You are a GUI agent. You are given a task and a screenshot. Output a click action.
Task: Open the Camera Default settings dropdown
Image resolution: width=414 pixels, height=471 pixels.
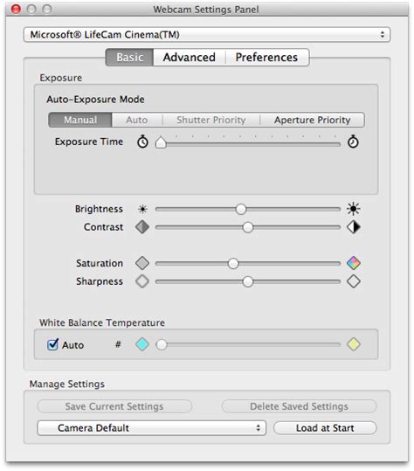click(x=152, y=428)
